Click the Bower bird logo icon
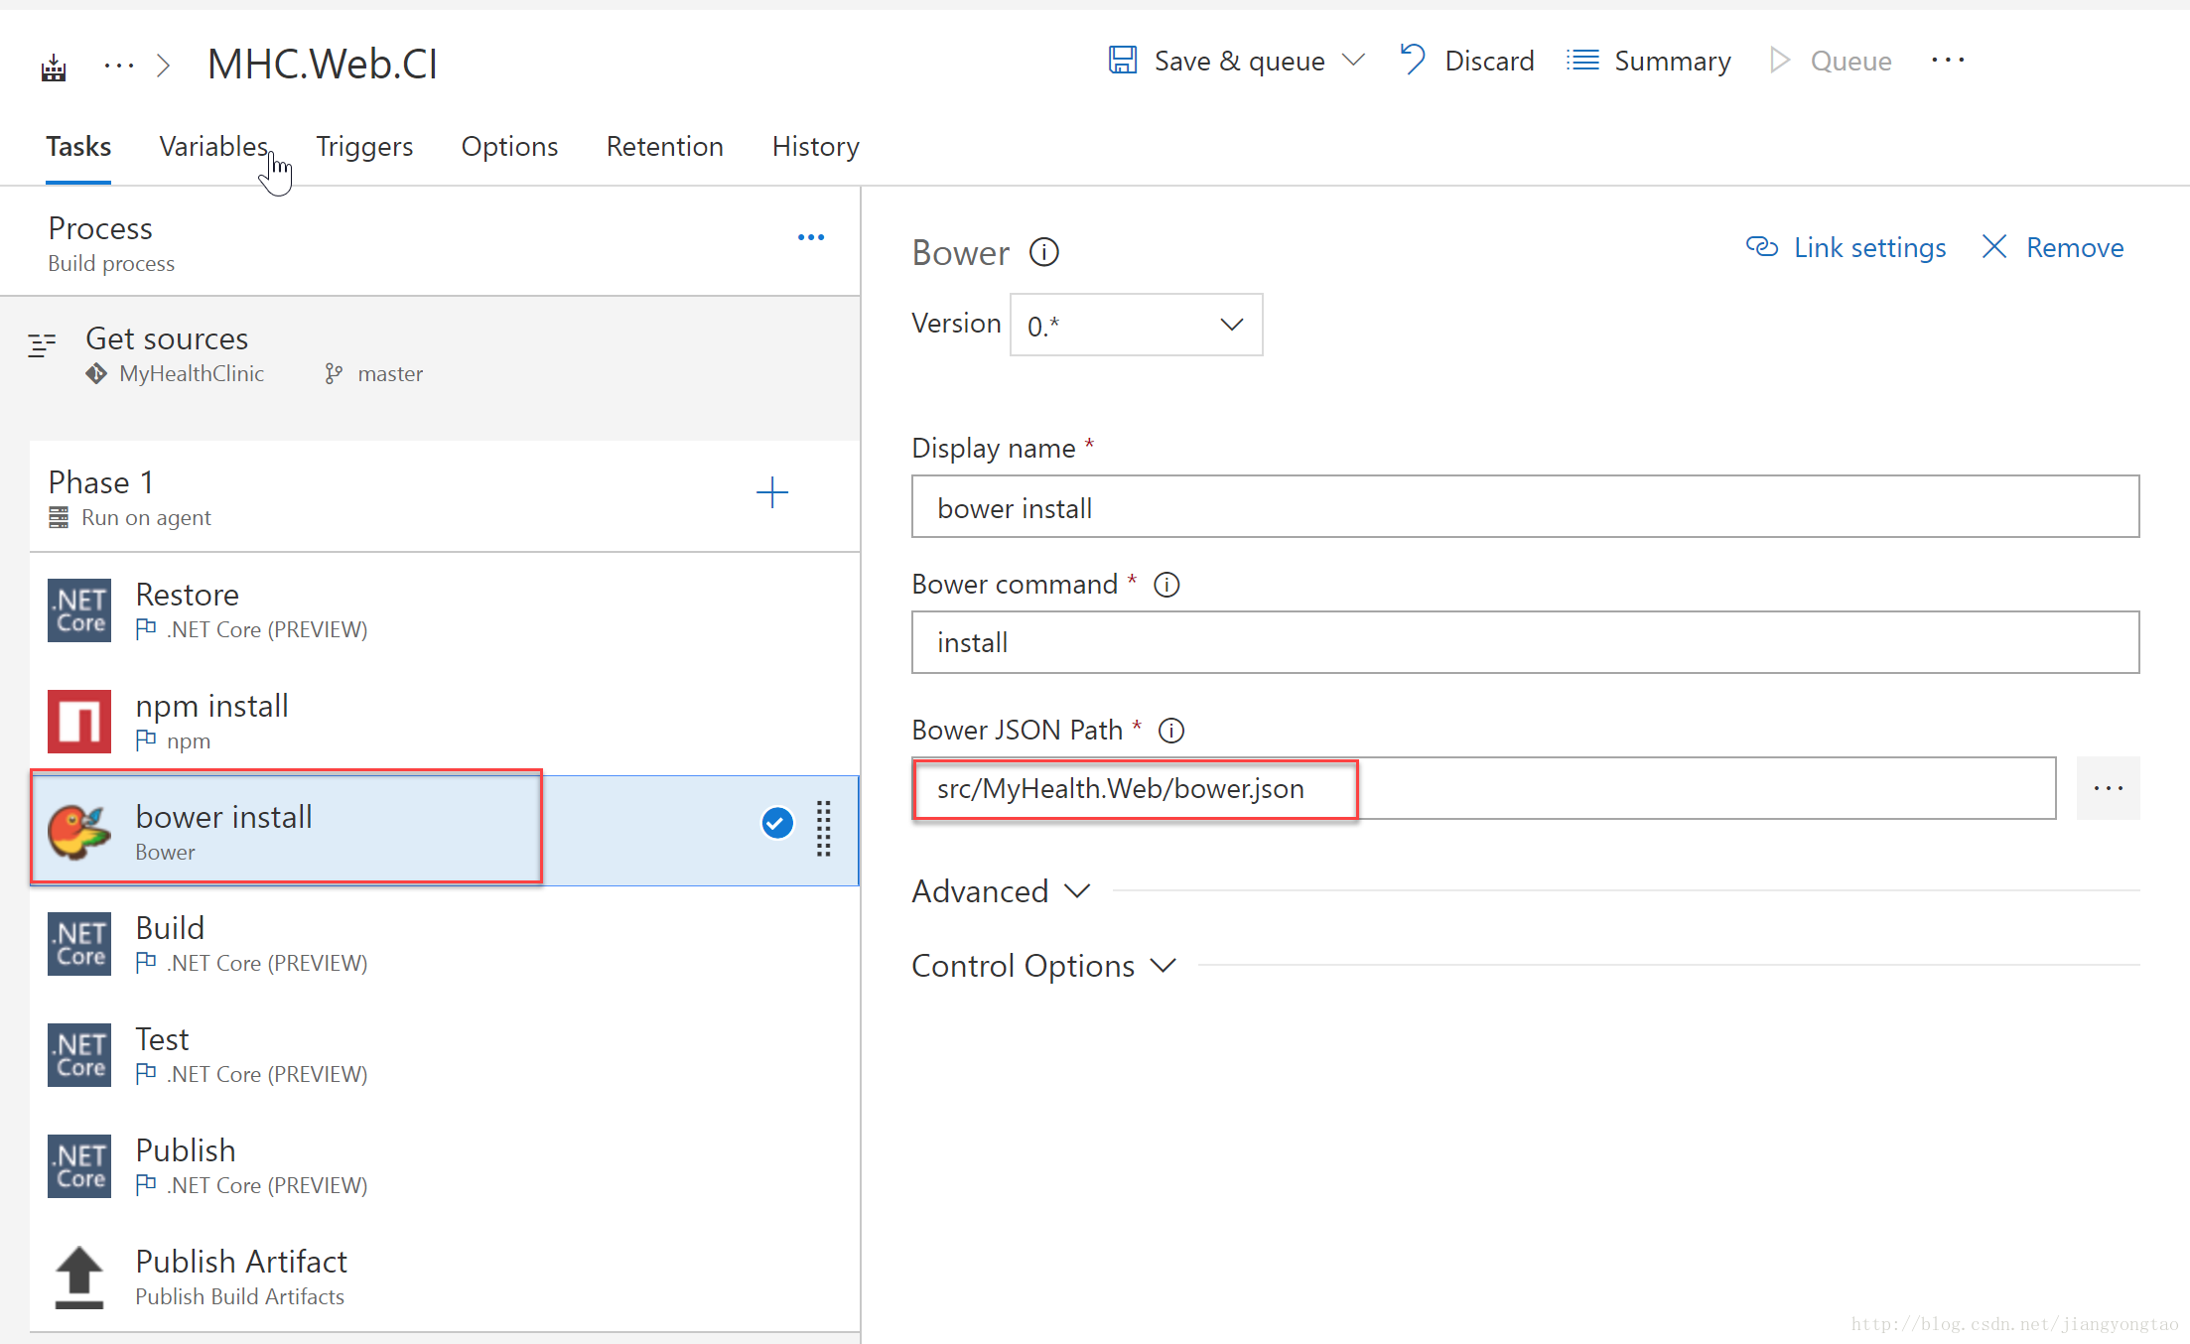The image size is (2190, 1344). (x=79, y=832)
